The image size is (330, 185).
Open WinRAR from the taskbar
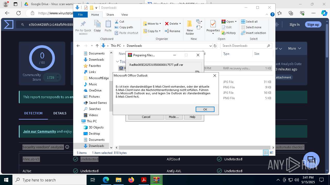tap(156, 180)
